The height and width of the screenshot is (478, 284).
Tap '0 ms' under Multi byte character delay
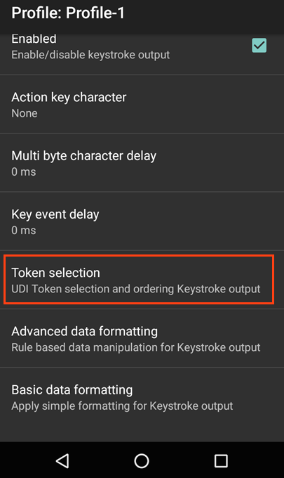tap(23, 172)
